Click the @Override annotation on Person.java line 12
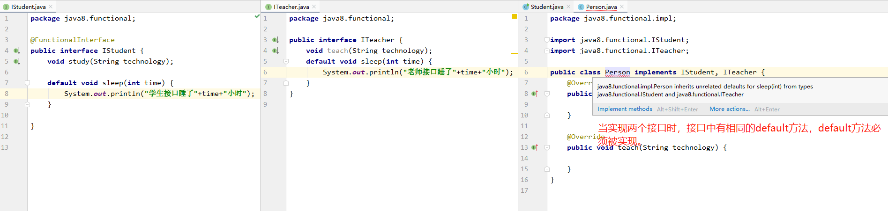The image size is (888, 211). click(x=586, y=137)
